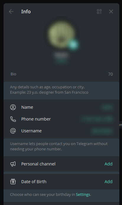
Task: Close the Info panel
Action: (x=111, y=12)
